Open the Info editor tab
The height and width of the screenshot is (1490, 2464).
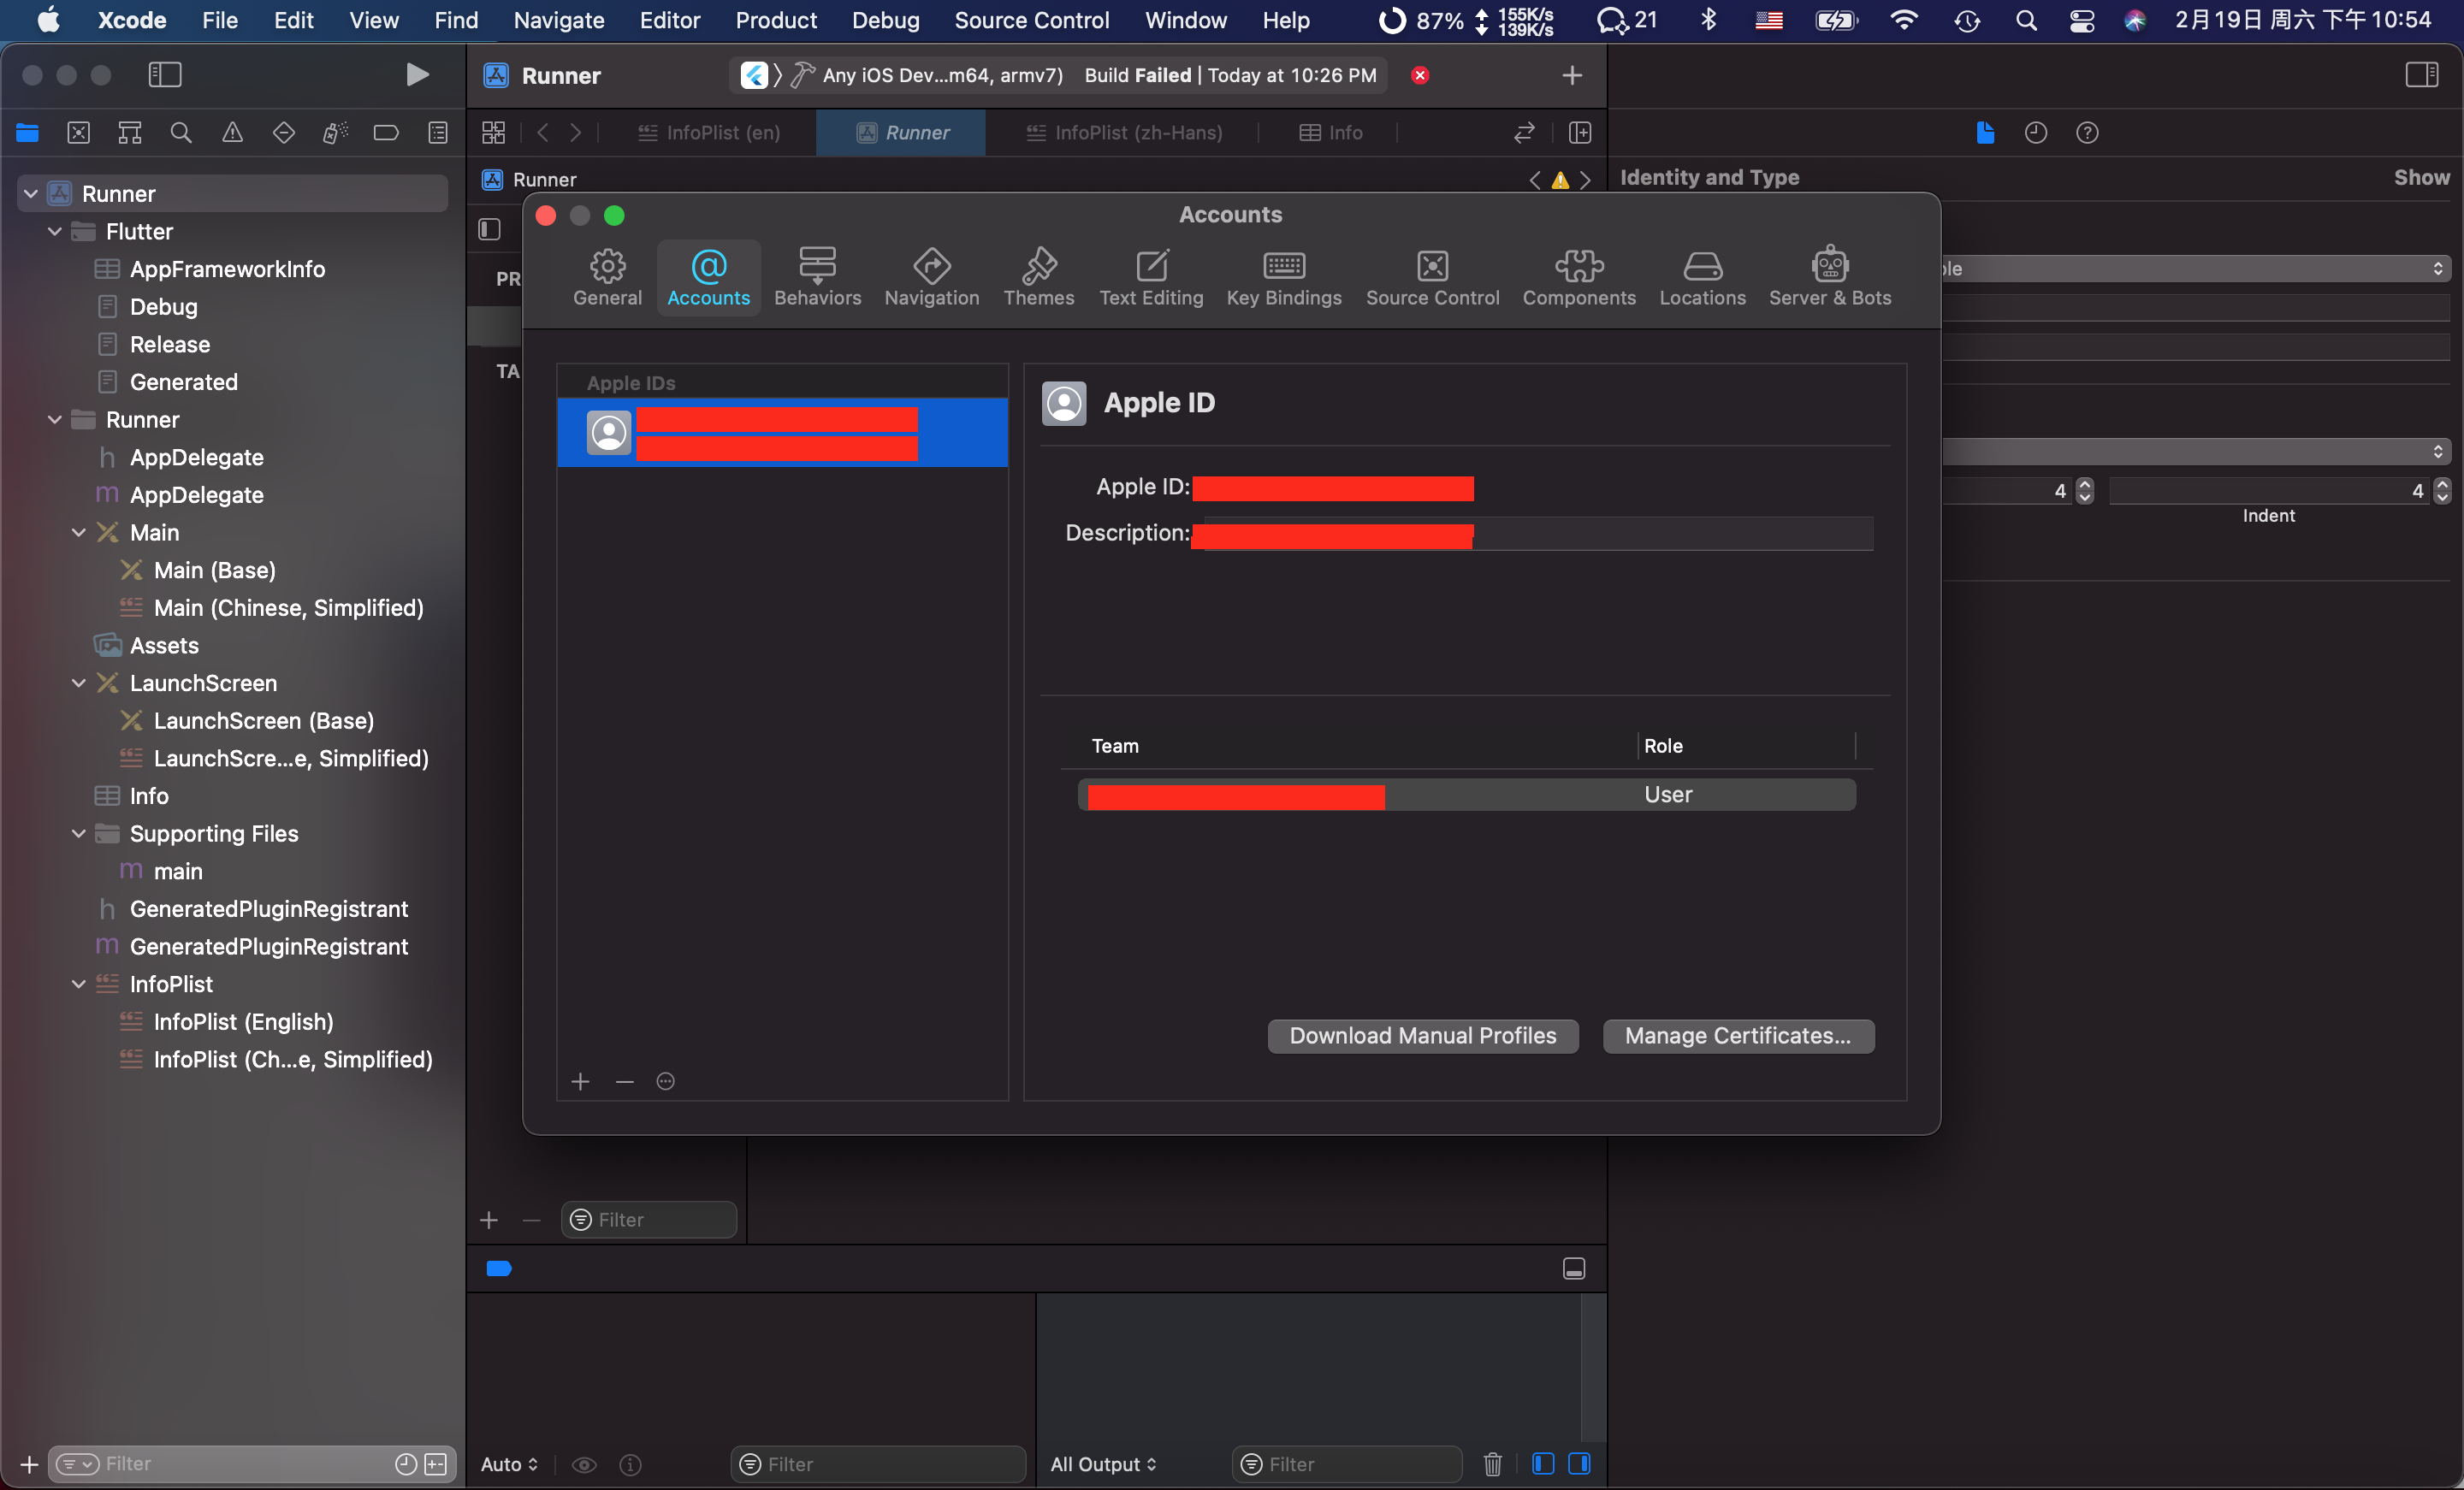point(1330,132)
